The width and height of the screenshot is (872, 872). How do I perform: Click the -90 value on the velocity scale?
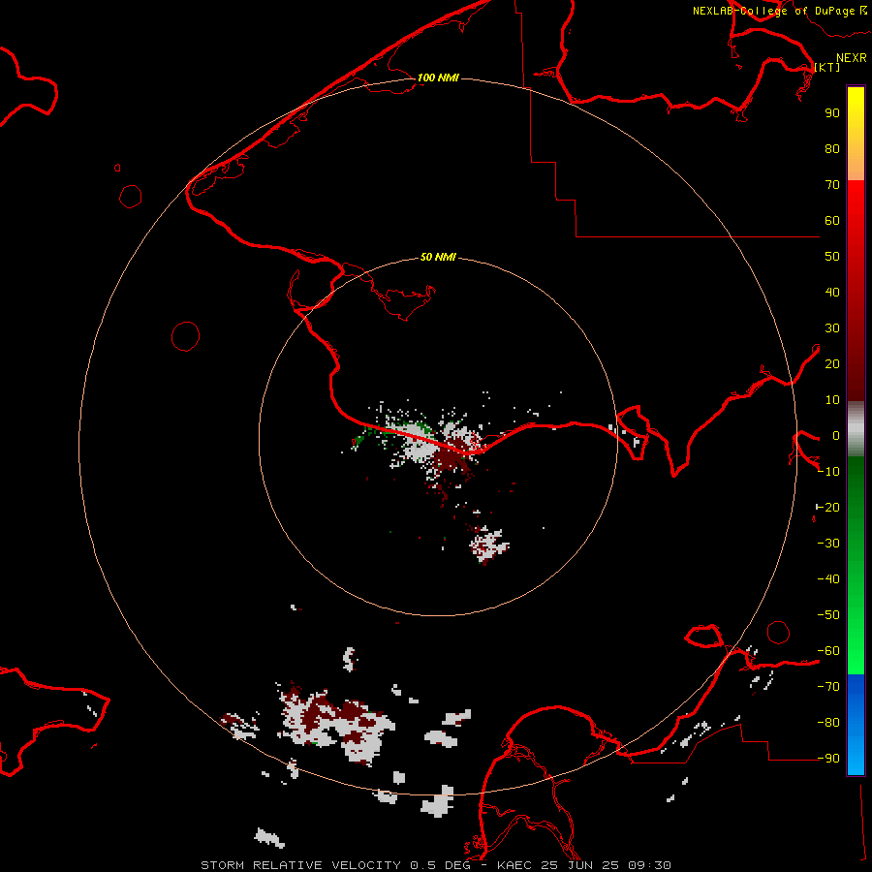[828, 759]
